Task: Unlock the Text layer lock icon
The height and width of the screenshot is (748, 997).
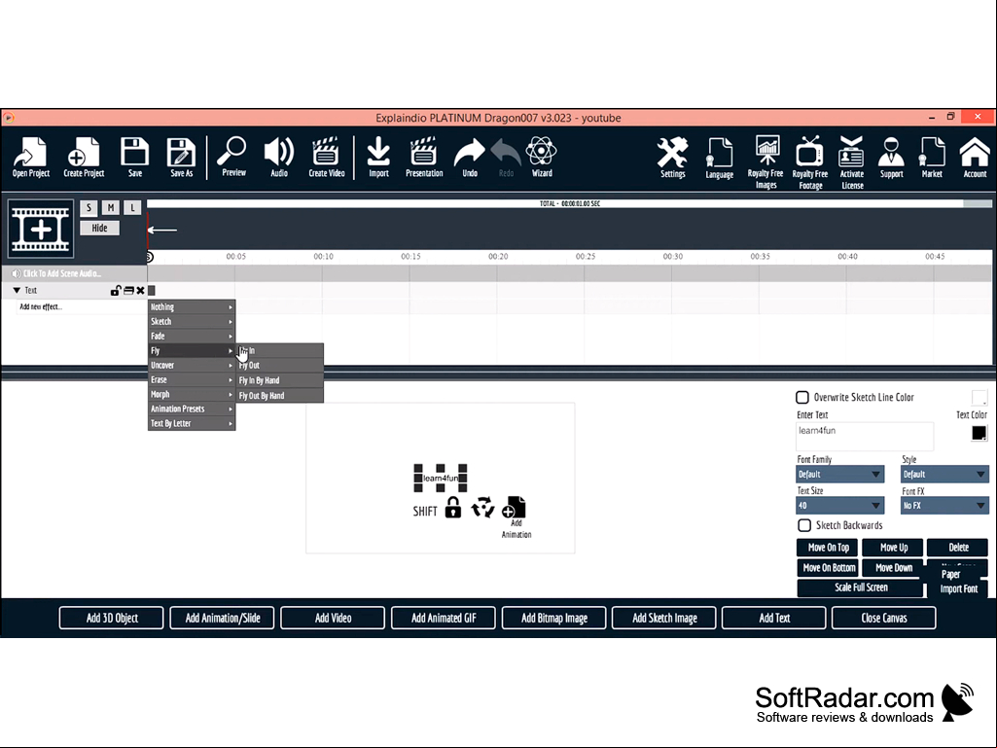Action: pos(115,291)
